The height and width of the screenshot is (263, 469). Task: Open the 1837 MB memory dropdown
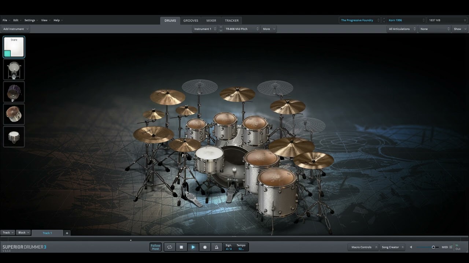(x=447, y=20)
